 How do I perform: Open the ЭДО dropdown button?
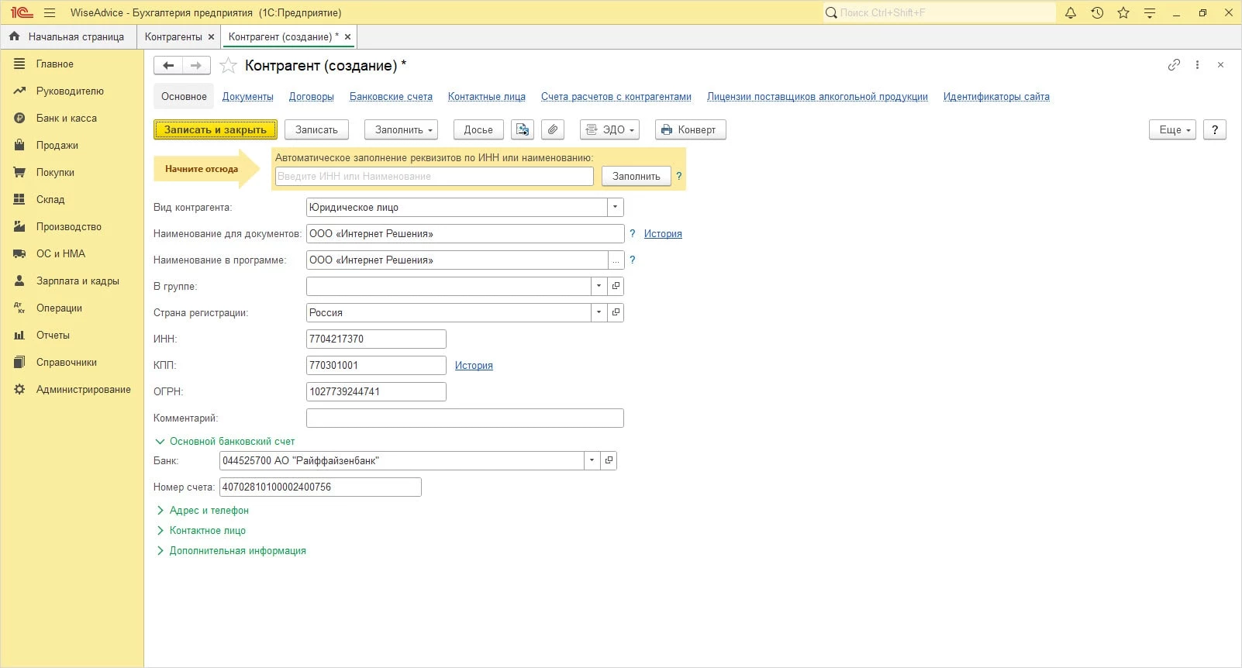click(x=609, y=129)
